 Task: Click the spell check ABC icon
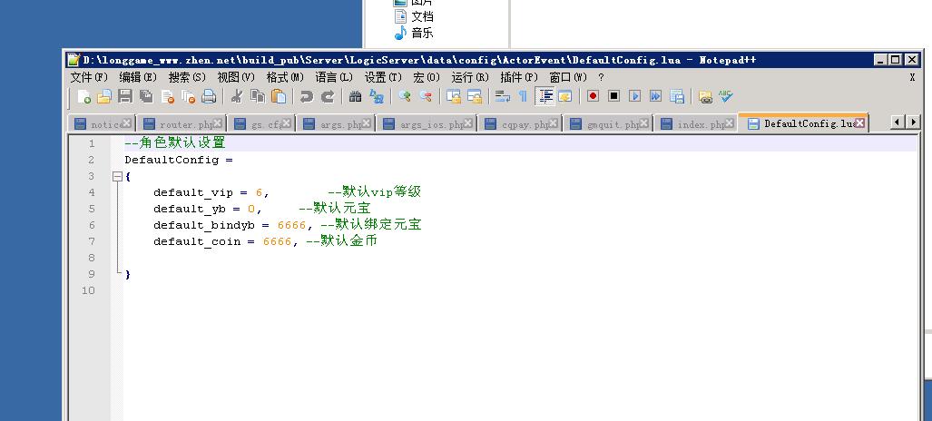(726, 96)
